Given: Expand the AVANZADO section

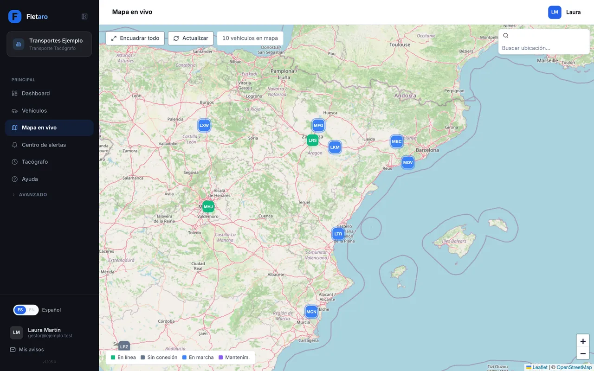Looking at the screenshot, I should 30,195.
